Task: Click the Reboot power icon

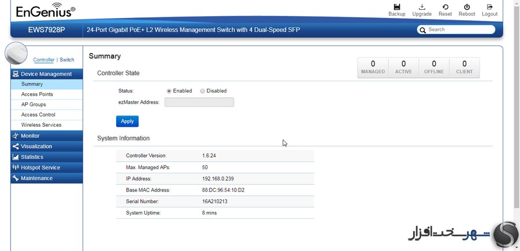Action: [x=467, y=7]
